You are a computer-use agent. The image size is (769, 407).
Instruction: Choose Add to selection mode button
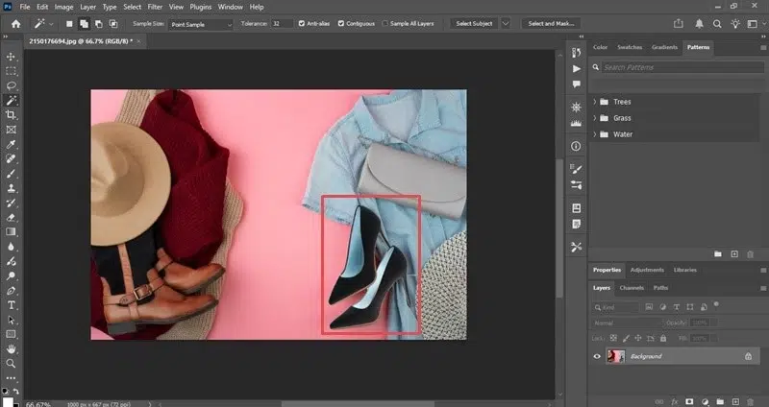tap(84, 23)
